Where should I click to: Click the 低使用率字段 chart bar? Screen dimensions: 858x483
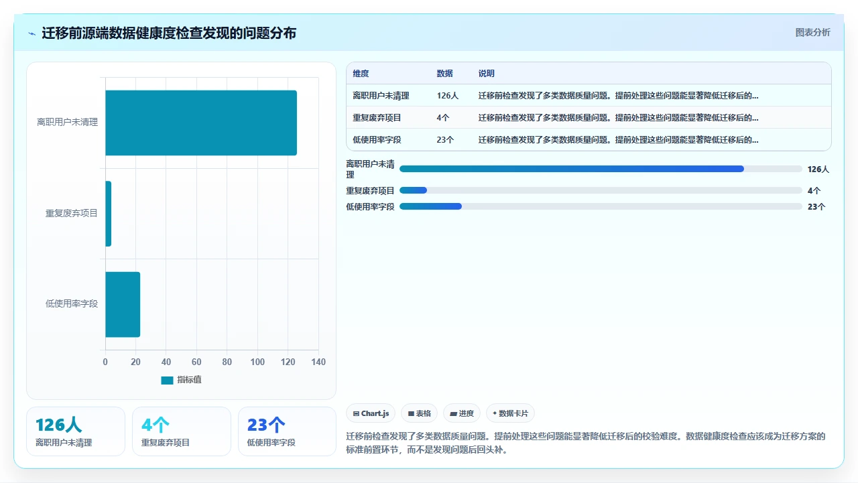coord(123,304)
